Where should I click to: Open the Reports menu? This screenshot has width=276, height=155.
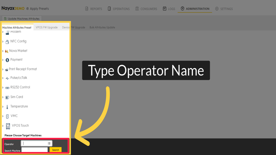(x=93, y=9)
